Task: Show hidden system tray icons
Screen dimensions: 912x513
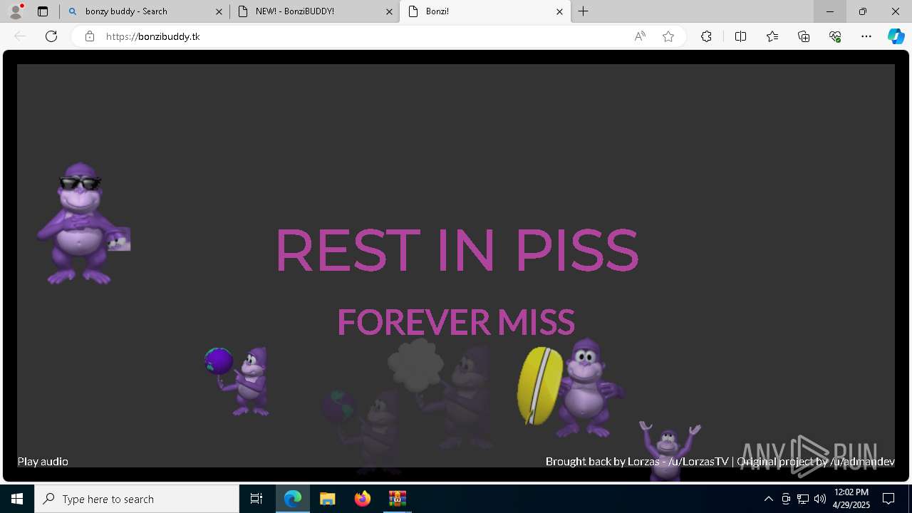Action: [768, 499]
